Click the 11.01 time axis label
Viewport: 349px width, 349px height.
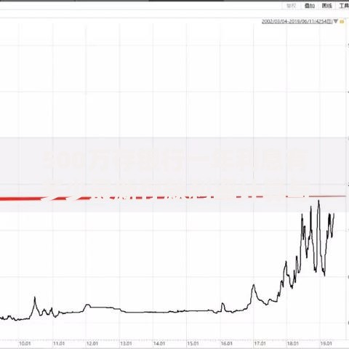(59, 343)
